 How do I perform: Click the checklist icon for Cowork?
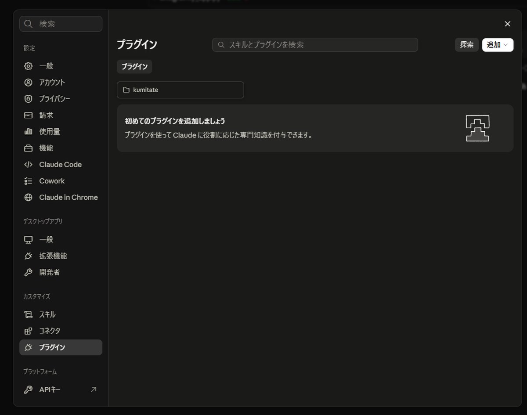coord(28,181)
